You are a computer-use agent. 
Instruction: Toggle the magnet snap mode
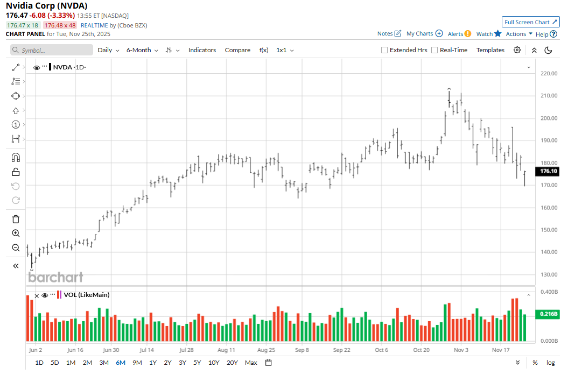[x=16, y=158]
